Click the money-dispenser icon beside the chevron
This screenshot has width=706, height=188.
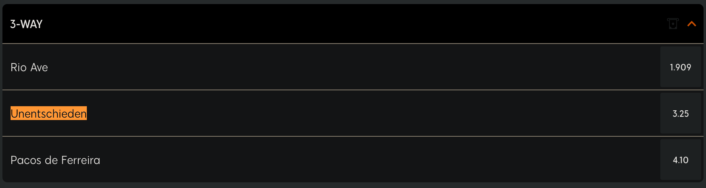673,24
